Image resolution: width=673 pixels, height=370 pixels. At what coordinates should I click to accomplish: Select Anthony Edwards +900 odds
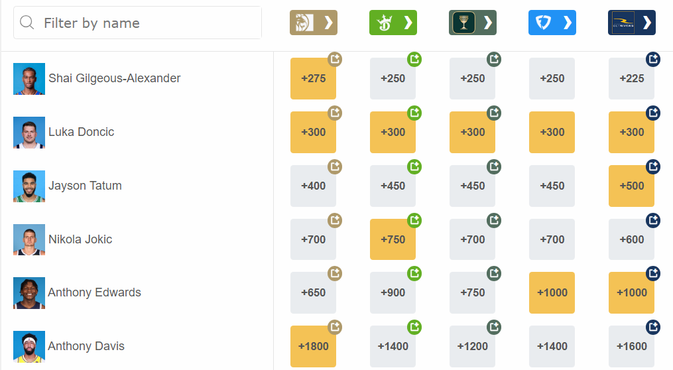pos(393,292)
